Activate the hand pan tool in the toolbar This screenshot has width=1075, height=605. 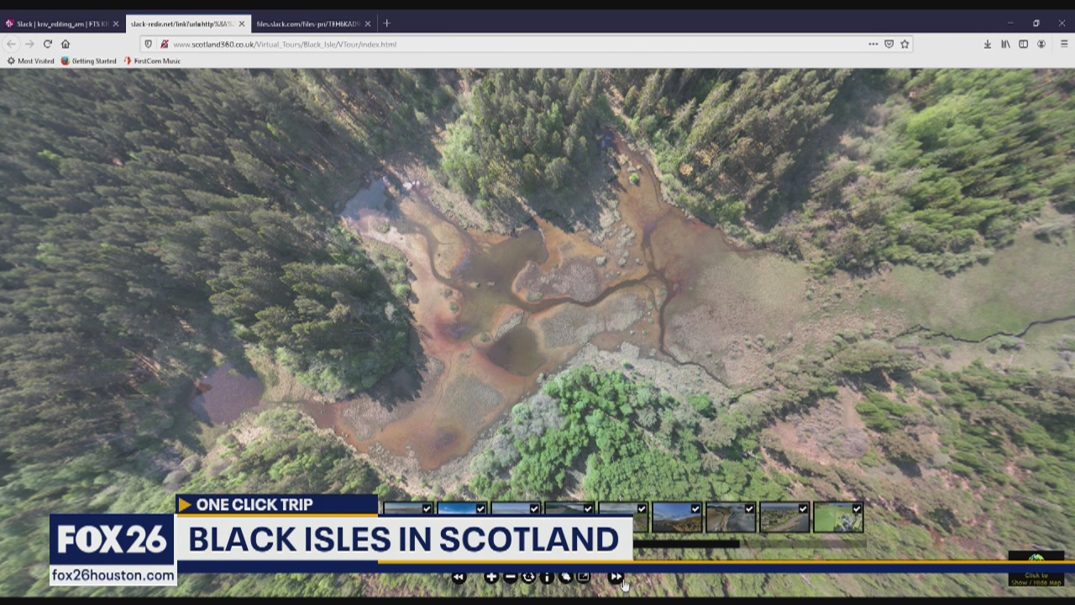click(x=565, y=577)
